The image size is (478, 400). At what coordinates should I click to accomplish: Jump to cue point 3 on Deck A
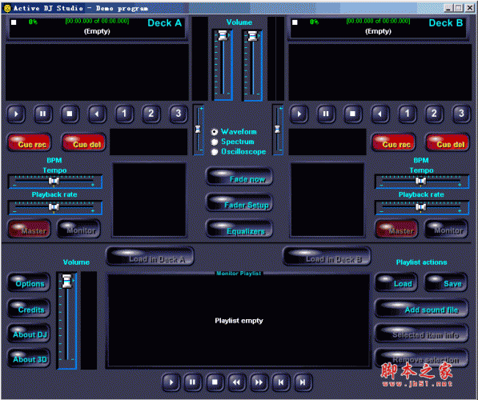pyautogui.click(x=179, y=114)
